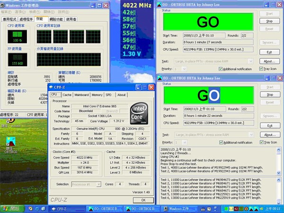Click Duration field in upper ORTHOS window
Viewport: 284px width, 213px height.
(218, 43)
